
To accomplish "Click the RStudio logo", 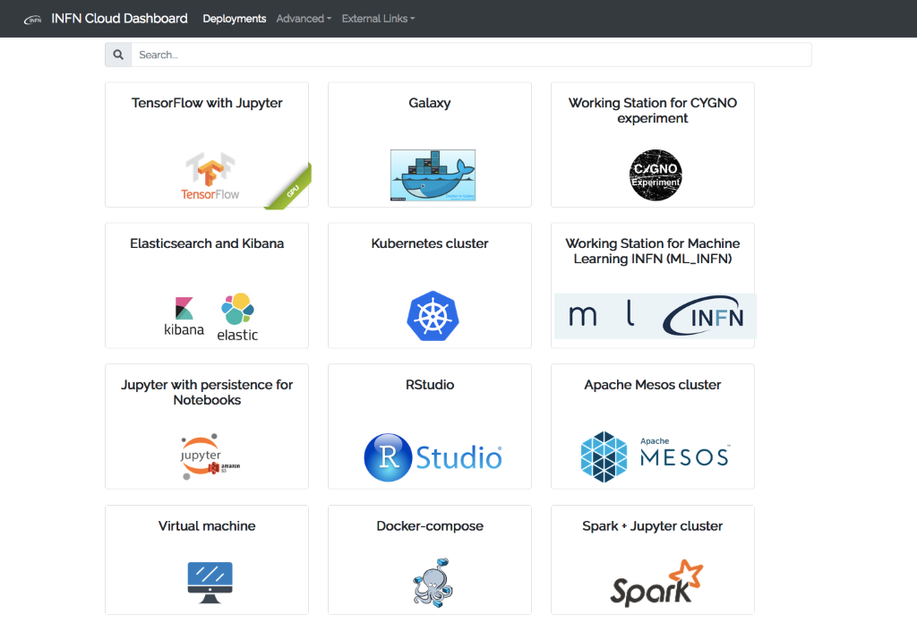I will (x=433, y=456).
